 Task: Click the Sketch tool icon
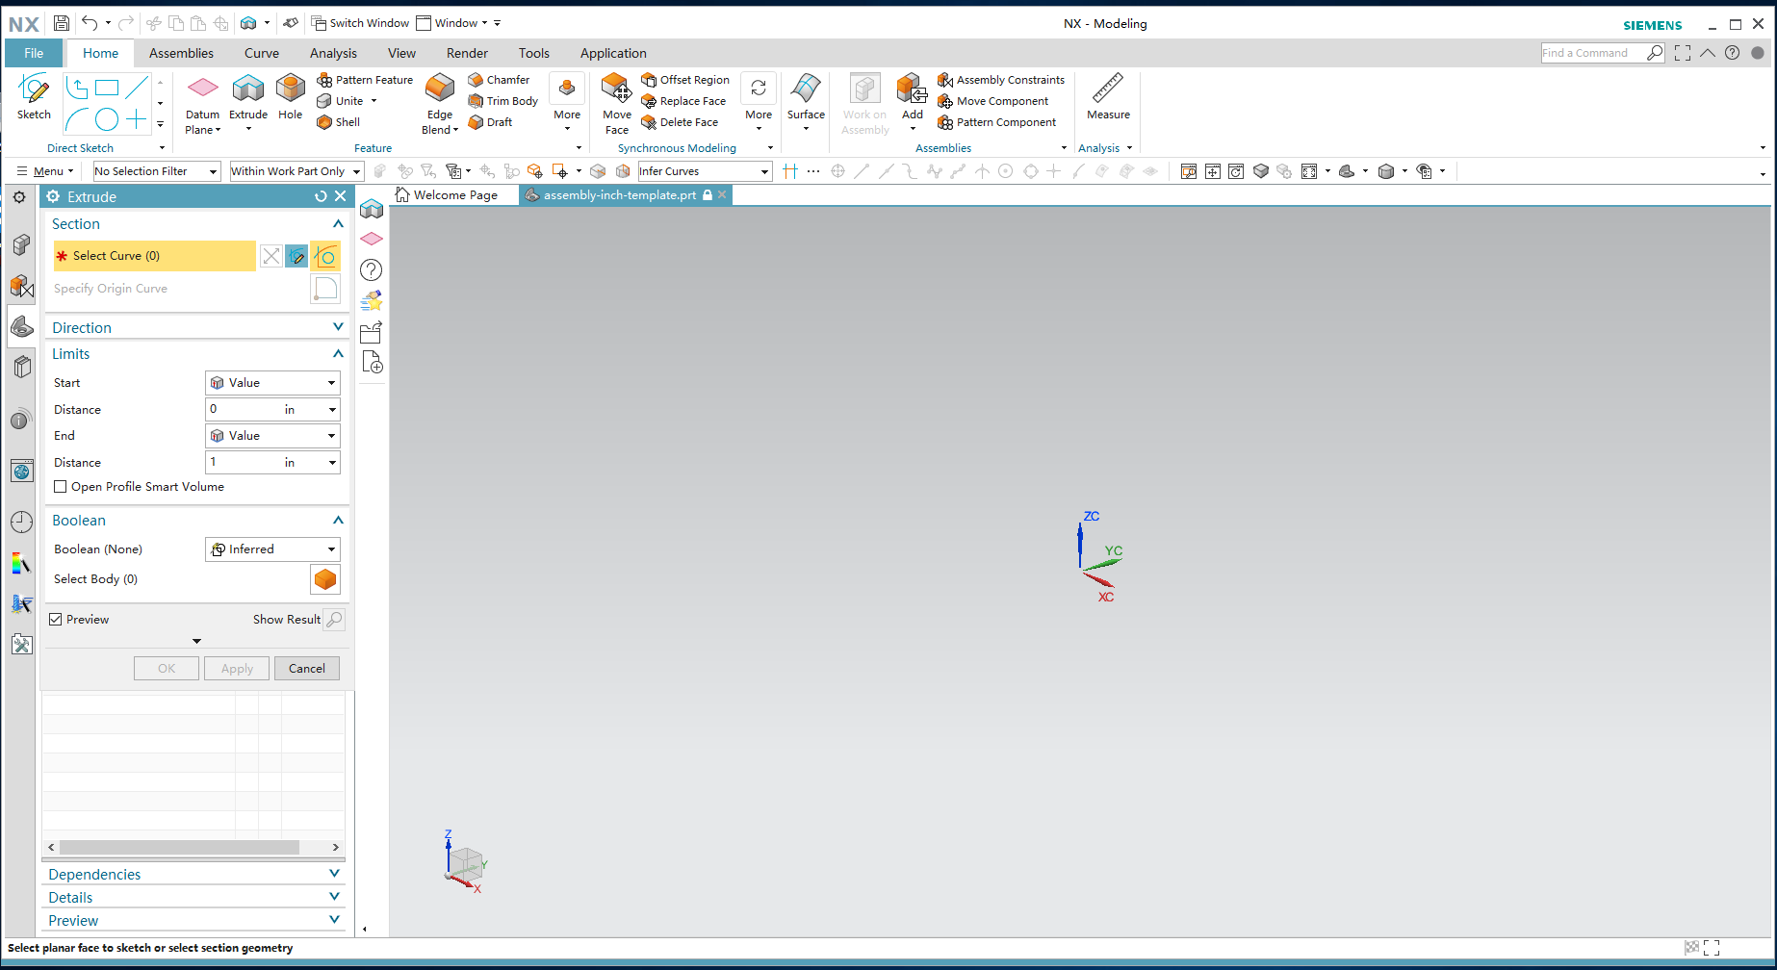point(34,97)
